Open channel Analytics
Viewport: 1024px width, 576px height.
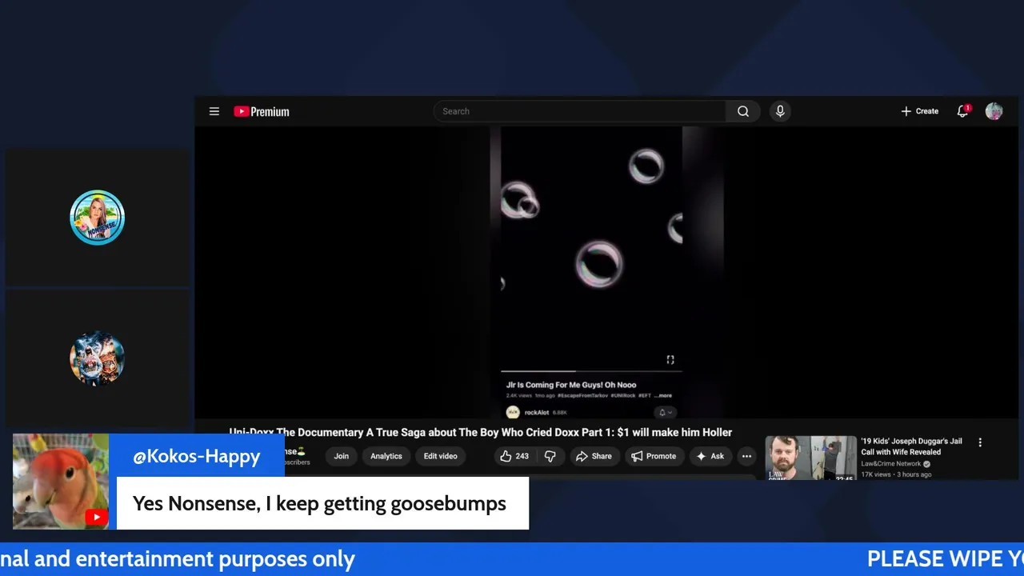pos(386,456)
